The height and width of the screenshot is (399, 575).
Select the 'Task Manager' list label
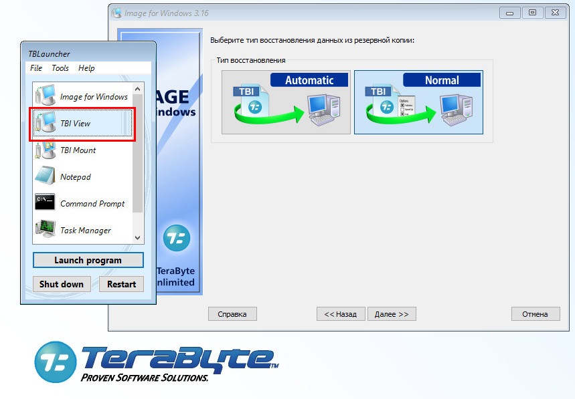(x=86, y=231)
